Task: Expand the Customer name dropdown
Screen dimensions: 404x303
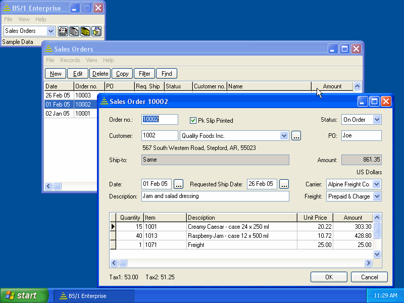Action: (284, 136)
